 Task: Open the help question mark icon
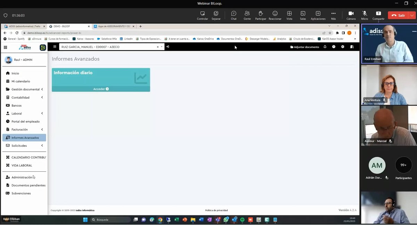[x=334, y=47]
